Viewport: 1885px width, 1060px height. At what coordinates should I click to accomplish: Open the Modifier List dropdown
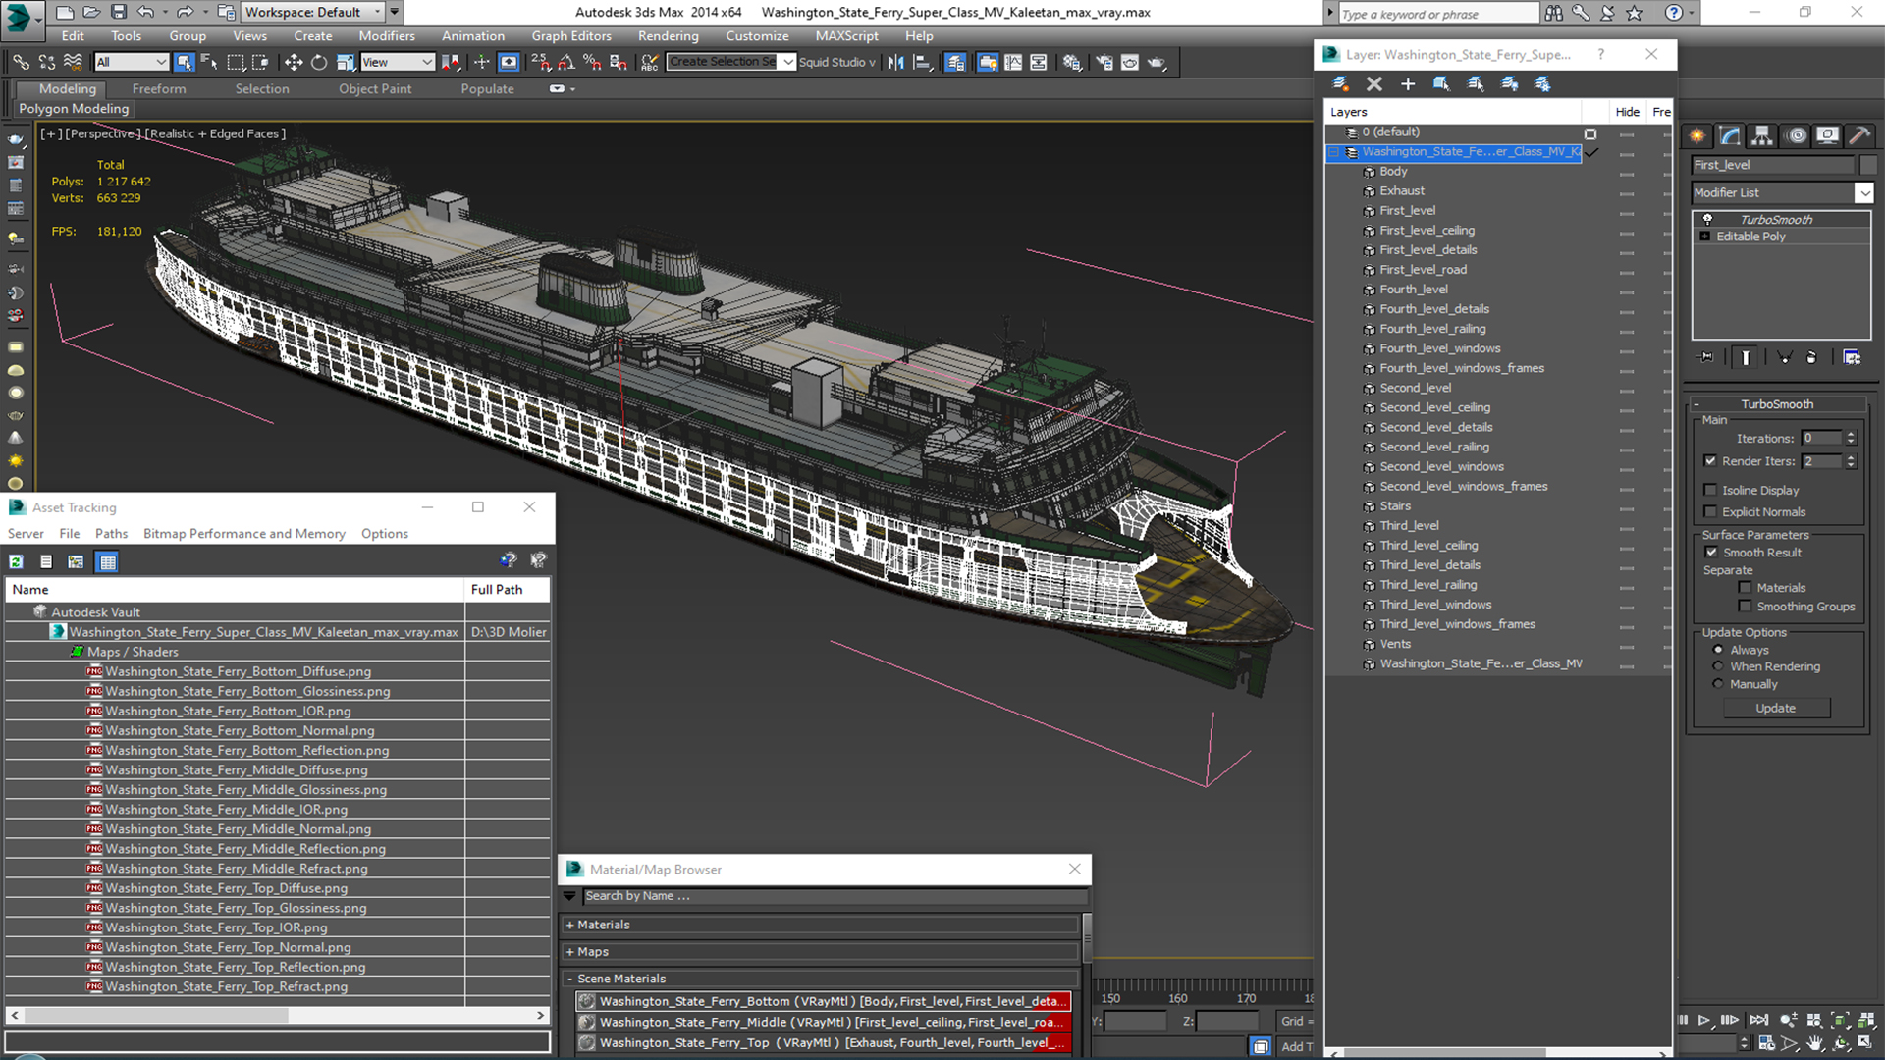click(x=1863, y=193)
